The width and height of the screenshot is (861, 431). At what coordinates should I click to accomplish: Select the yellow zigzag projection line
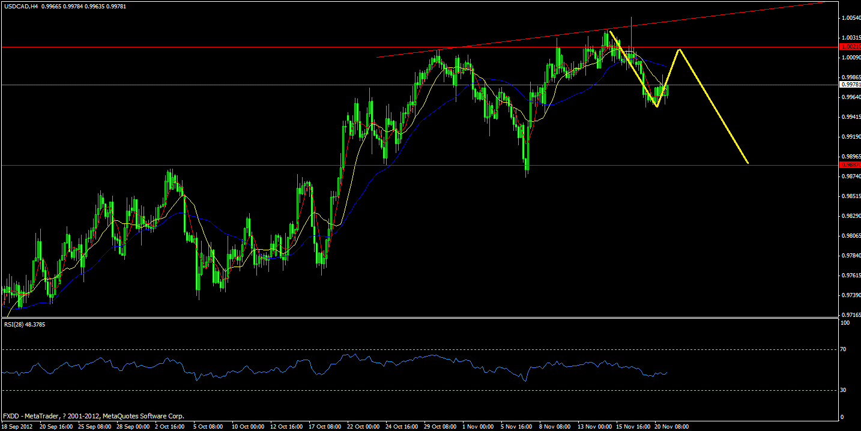pos(708,108)
